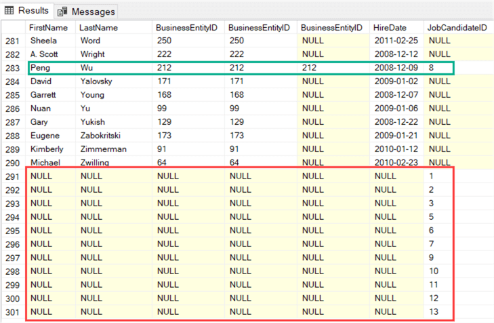Click the Results grid icon
494x323 pixels.
click(9, 10)
